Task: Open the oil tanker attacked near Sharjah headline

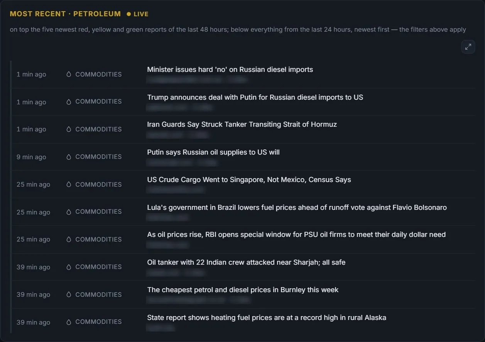Action: pos(246,262)
